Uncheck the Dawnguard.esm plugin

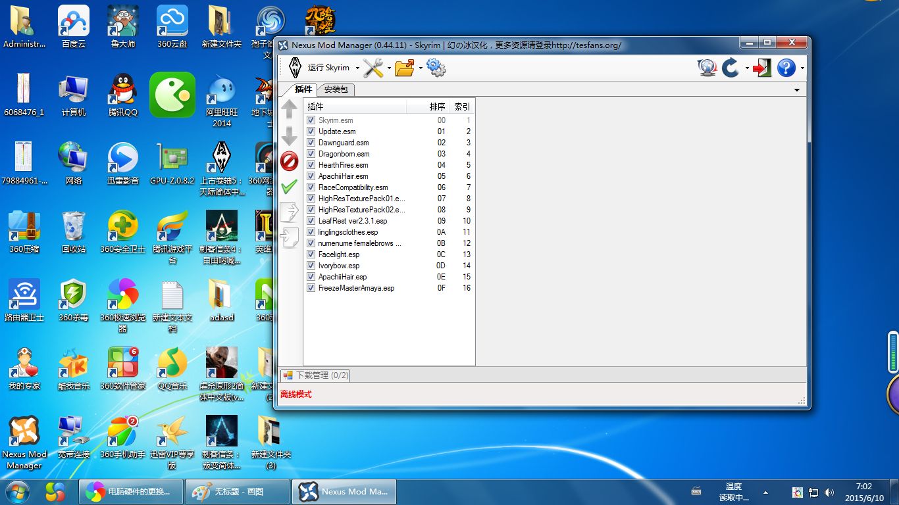pos(311,142)
